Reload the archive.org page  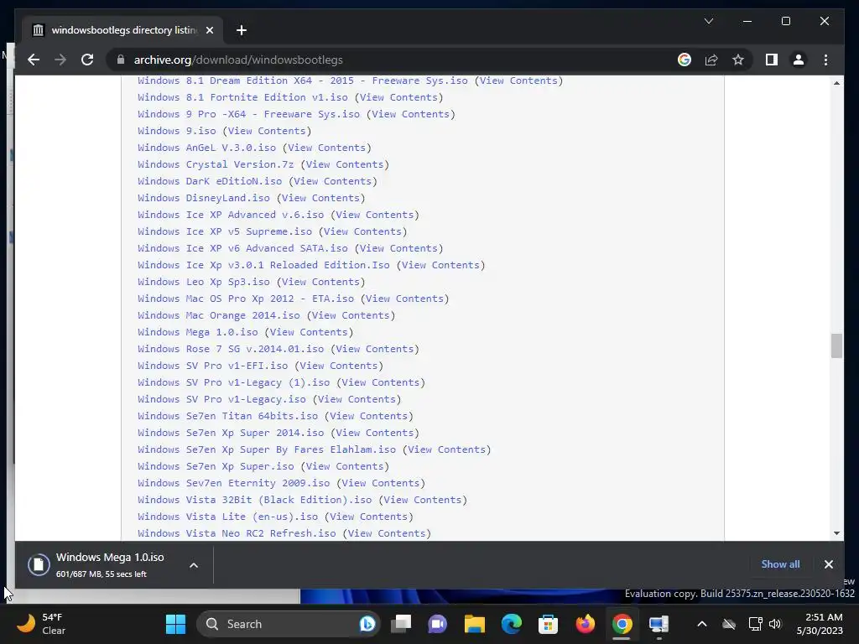tap(87, 60)
